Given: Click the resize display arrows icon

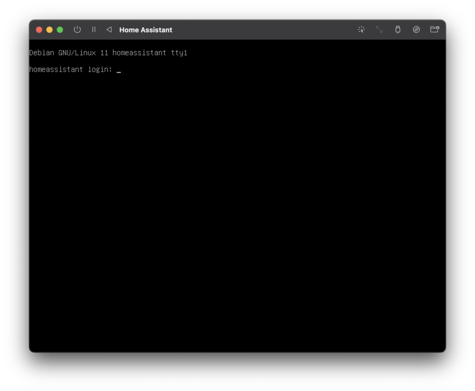Looking at the screenshot, I should pyautogui.click(x=379, y=29).
